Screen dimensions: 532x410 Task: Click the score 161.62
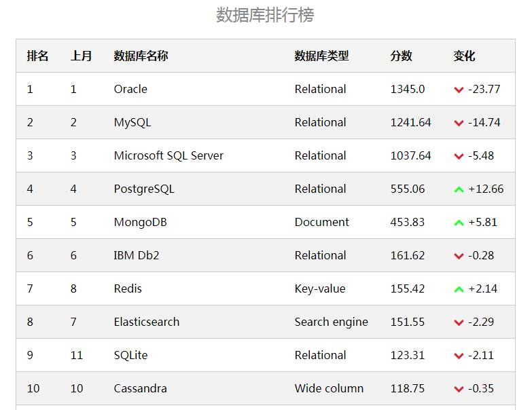(408, 255)
